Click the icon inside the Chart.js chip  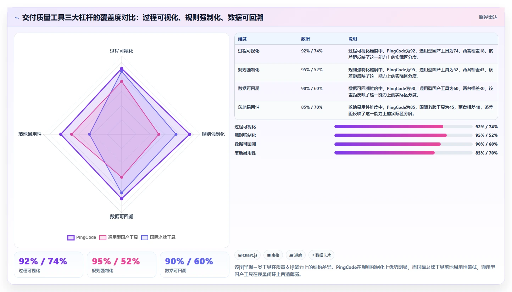pos(240,255)
